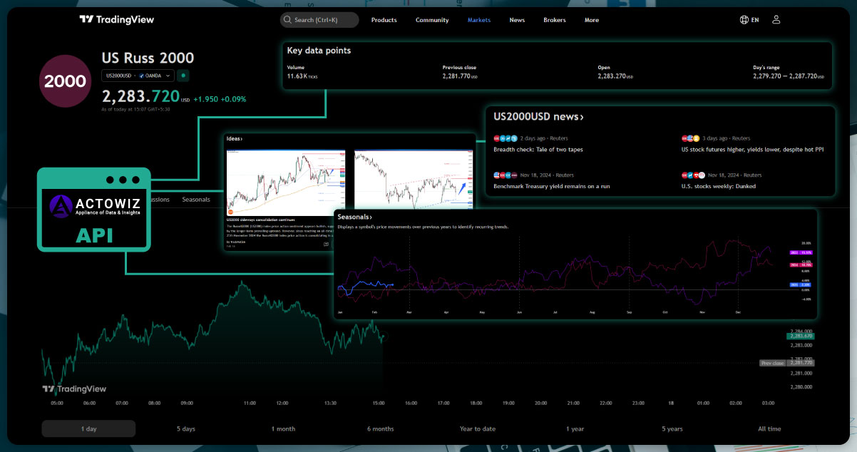Select the 1 day range
Screen dimensions: 857x452
click(x=88, y=428)
